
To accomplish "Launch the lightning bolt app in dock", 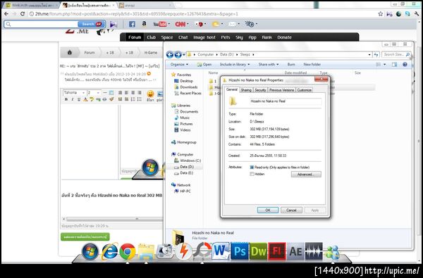I will (183, 251).
